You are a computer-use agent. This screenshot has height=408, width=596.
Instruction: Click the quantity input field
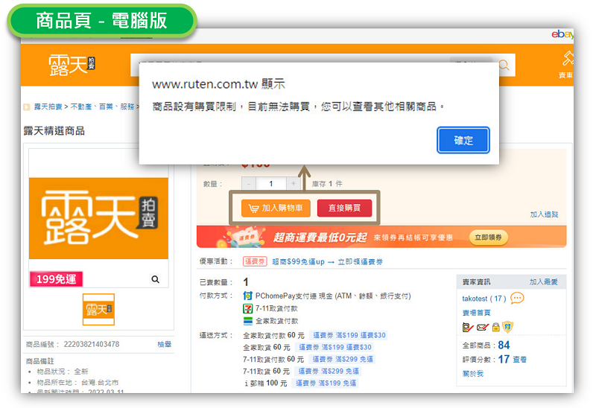click(x=271, y=183)
